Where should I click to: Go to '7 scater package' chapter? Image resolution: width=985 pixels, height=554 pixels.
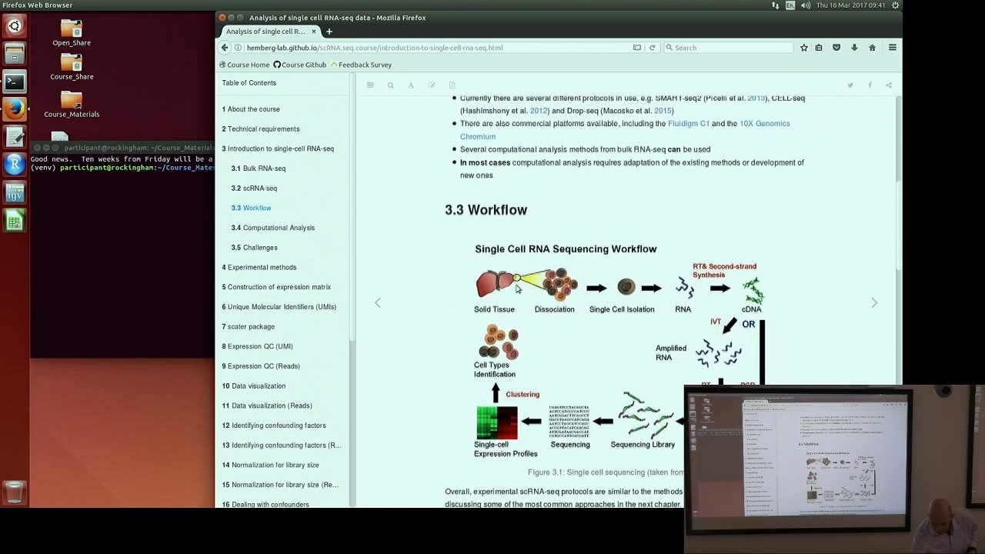point(249,327)
